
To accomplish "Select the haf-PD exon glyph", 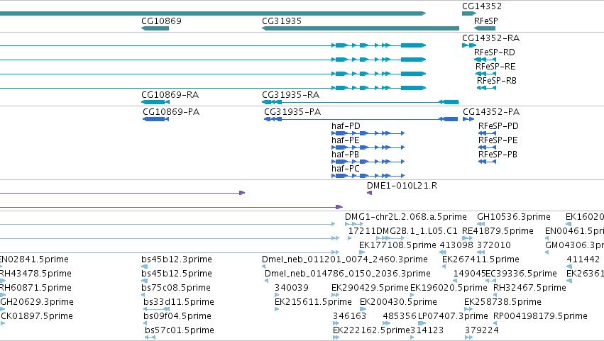I will 368,133.
